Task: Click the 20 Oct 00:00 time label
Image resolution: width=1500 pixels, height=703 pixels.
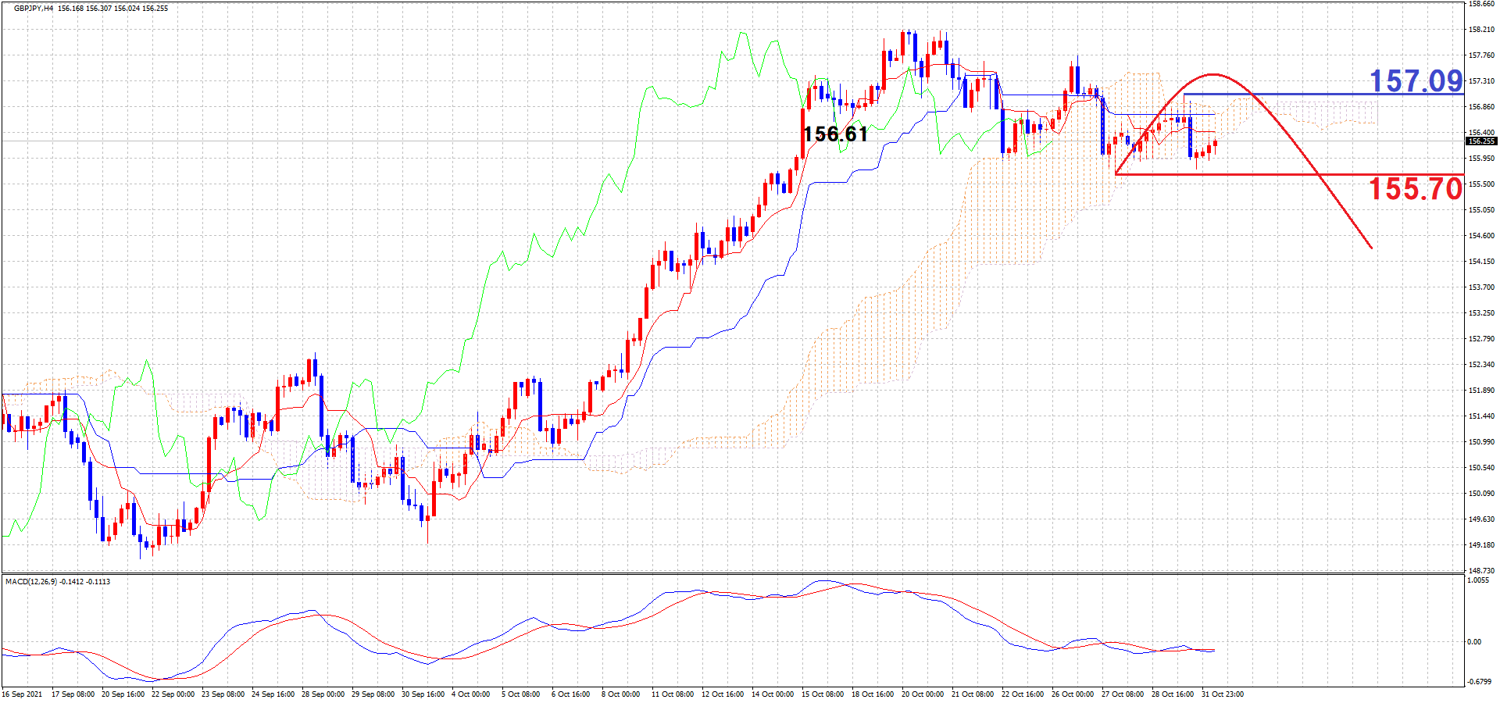Action: [922, 694]
